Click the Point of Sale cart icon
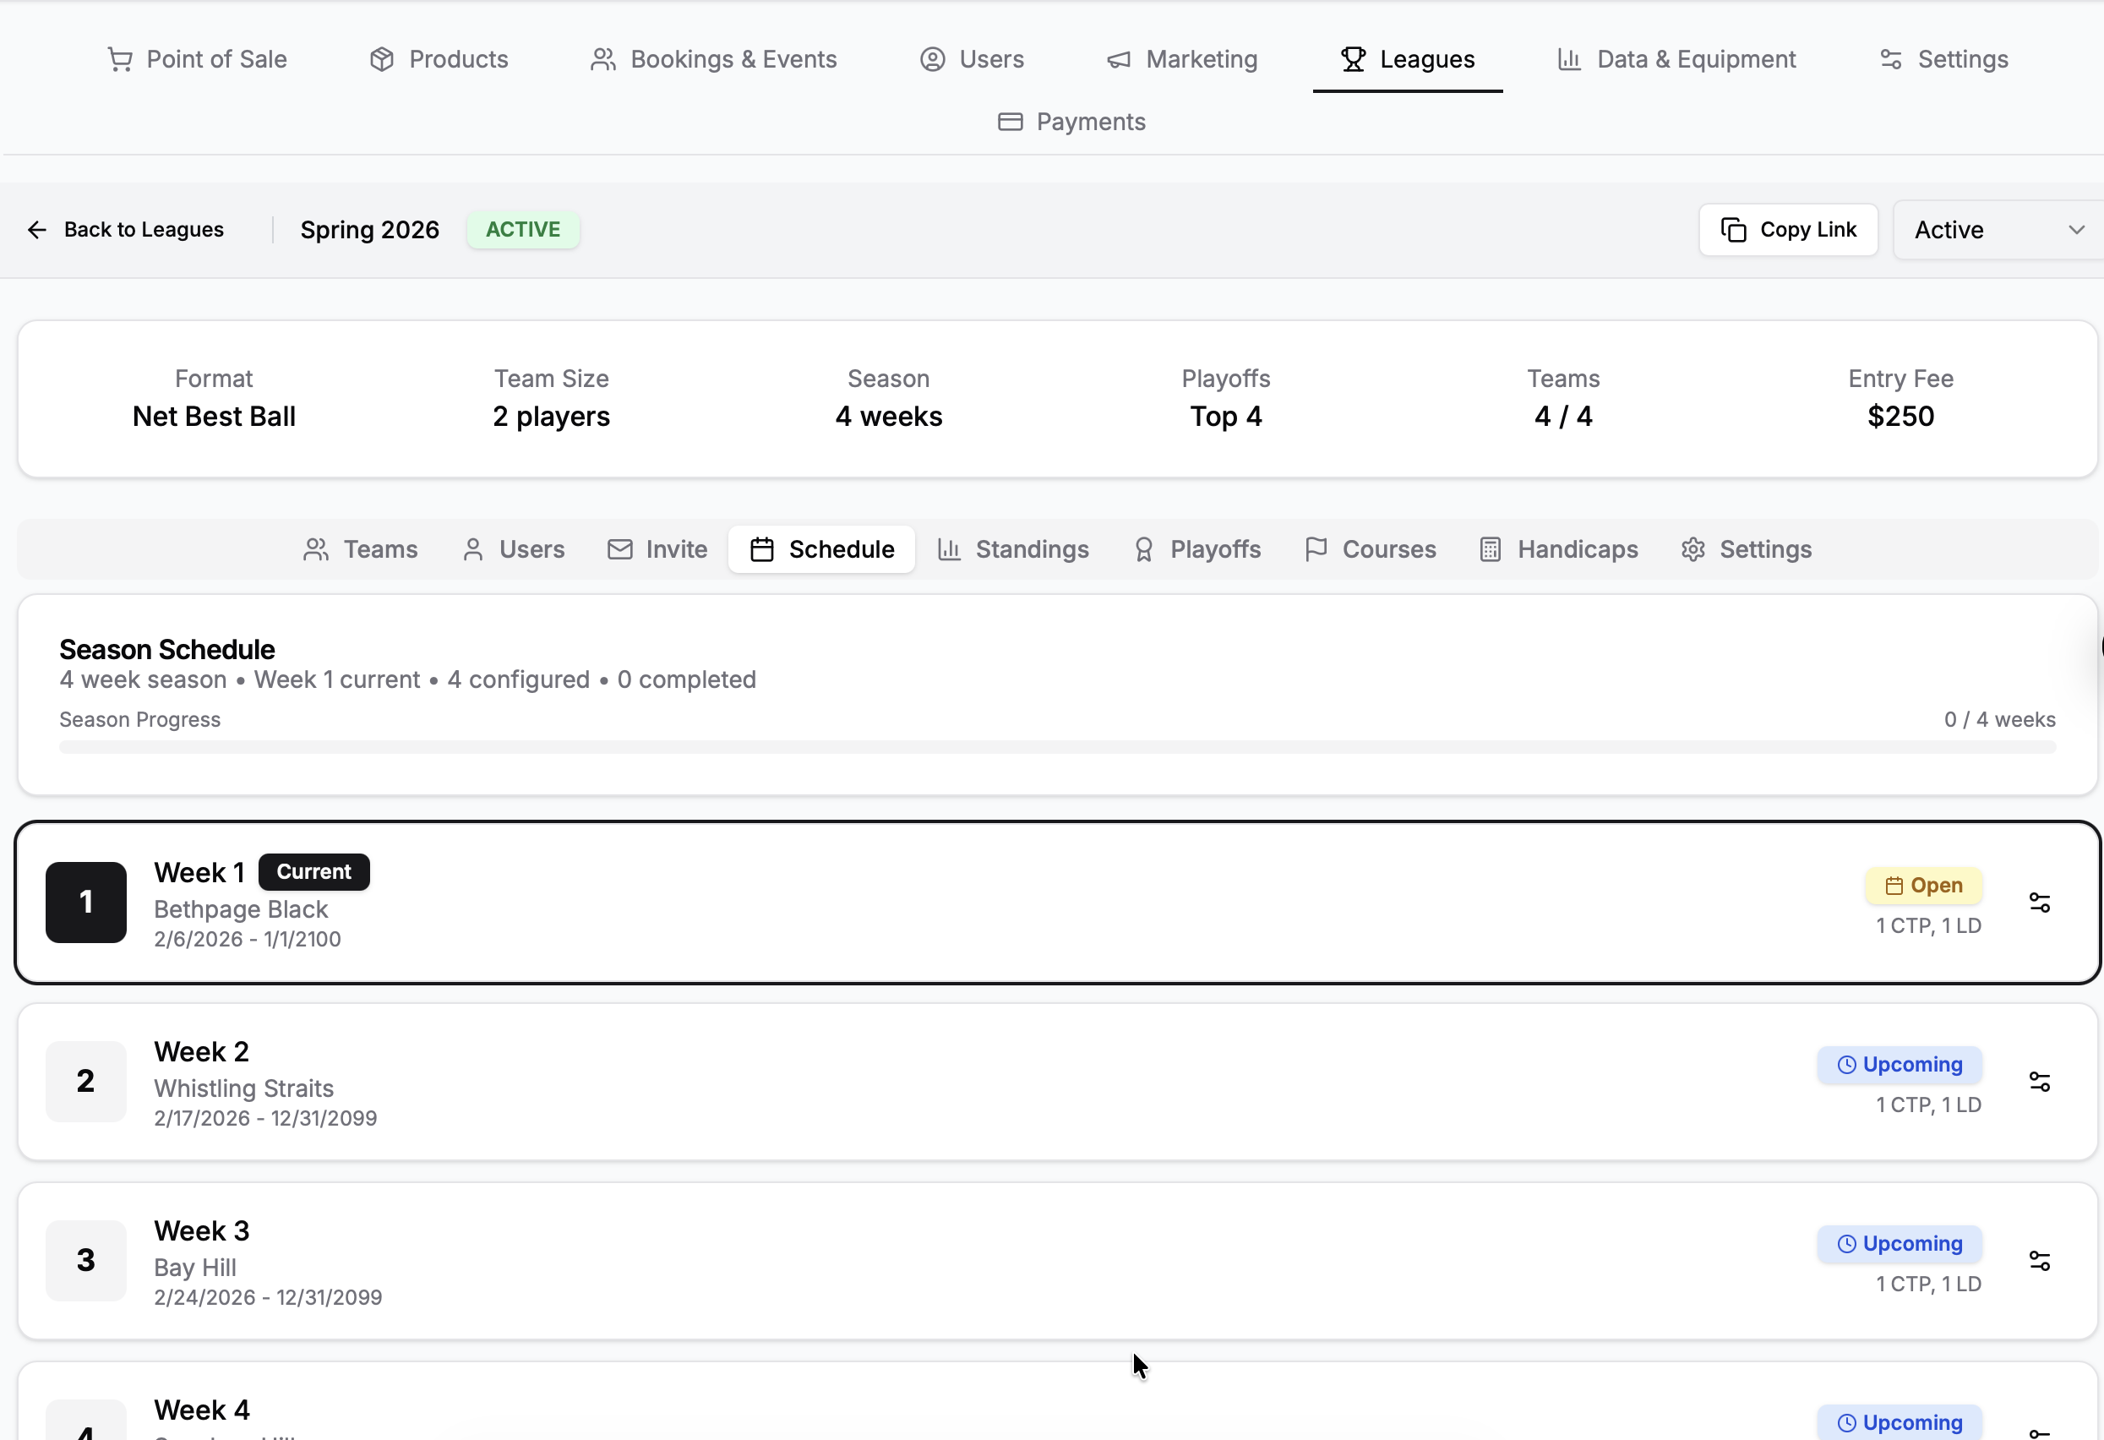This screenshot has height=1440, width=2104. pos(119,60)
